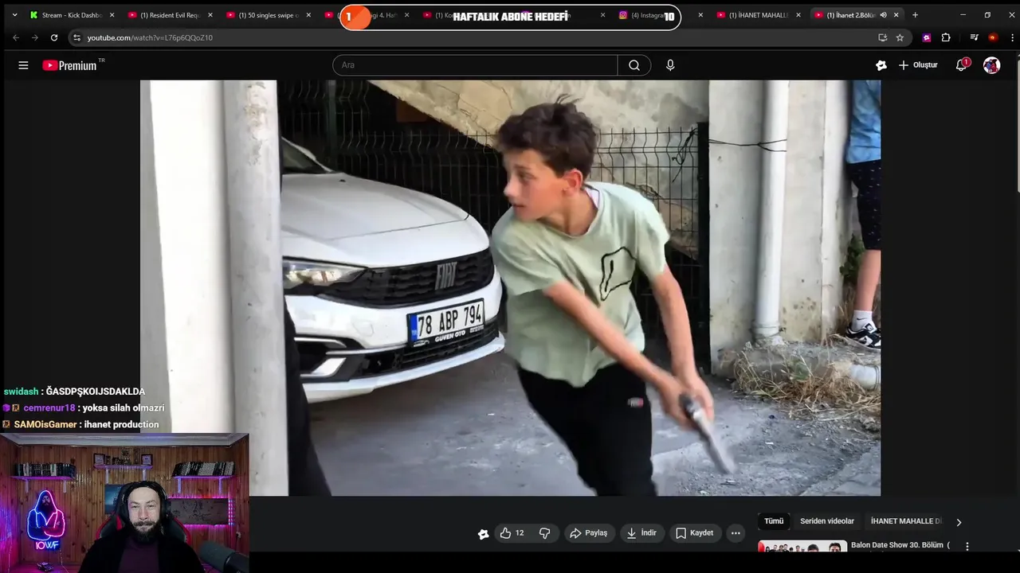Select the Seriden videolar chip

click(827, 521)
